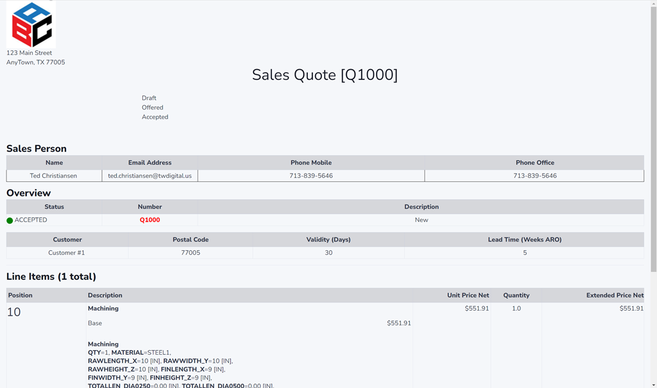Select the Draft status step

(x=149, y=98)
